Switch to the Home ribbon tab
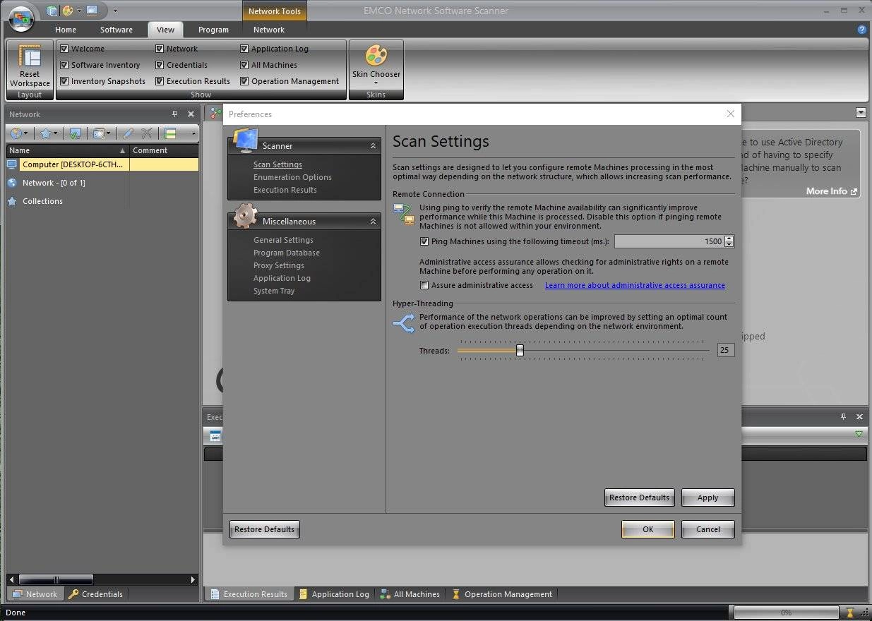The image size is (872, 621). pos(66,30)
